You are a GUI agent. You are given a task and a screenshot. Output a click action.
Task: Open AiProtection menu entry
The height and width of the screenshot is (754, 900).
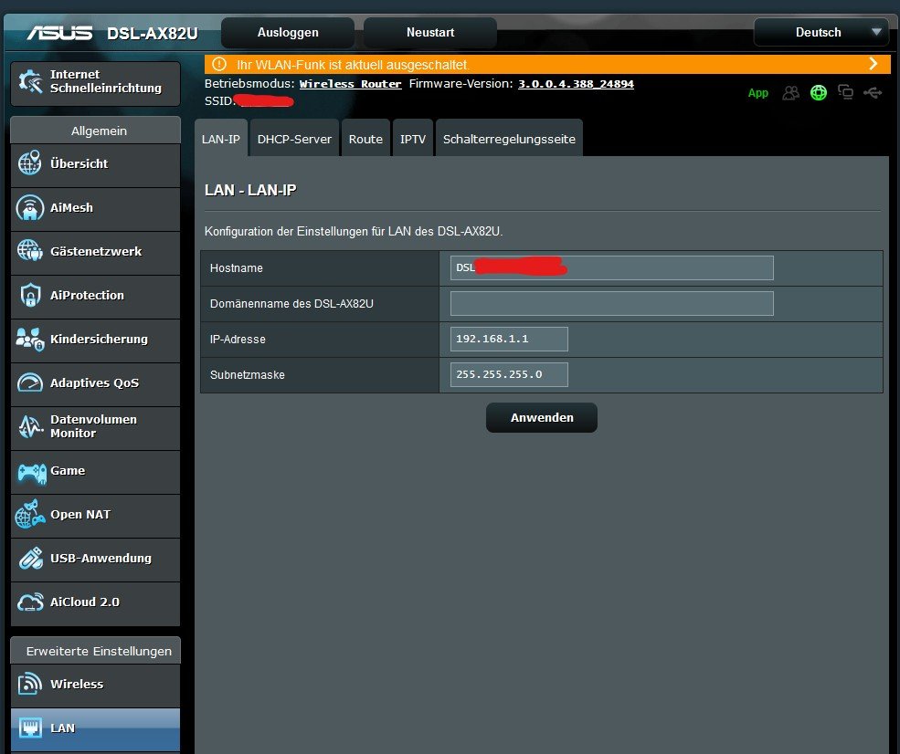point(95,296)
